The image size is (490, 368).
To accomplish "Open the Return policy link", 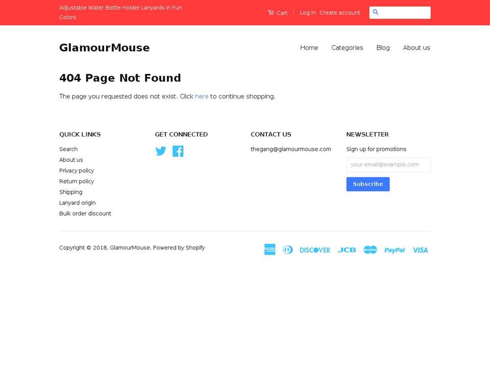I will coord(77,181).
